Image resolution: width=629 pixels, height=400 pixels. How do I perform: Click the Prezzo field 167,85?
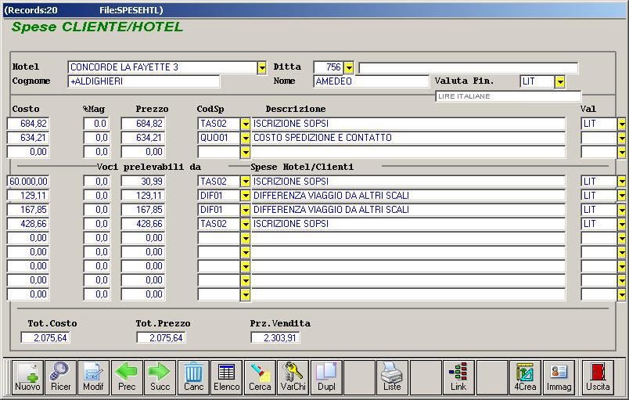143,210
